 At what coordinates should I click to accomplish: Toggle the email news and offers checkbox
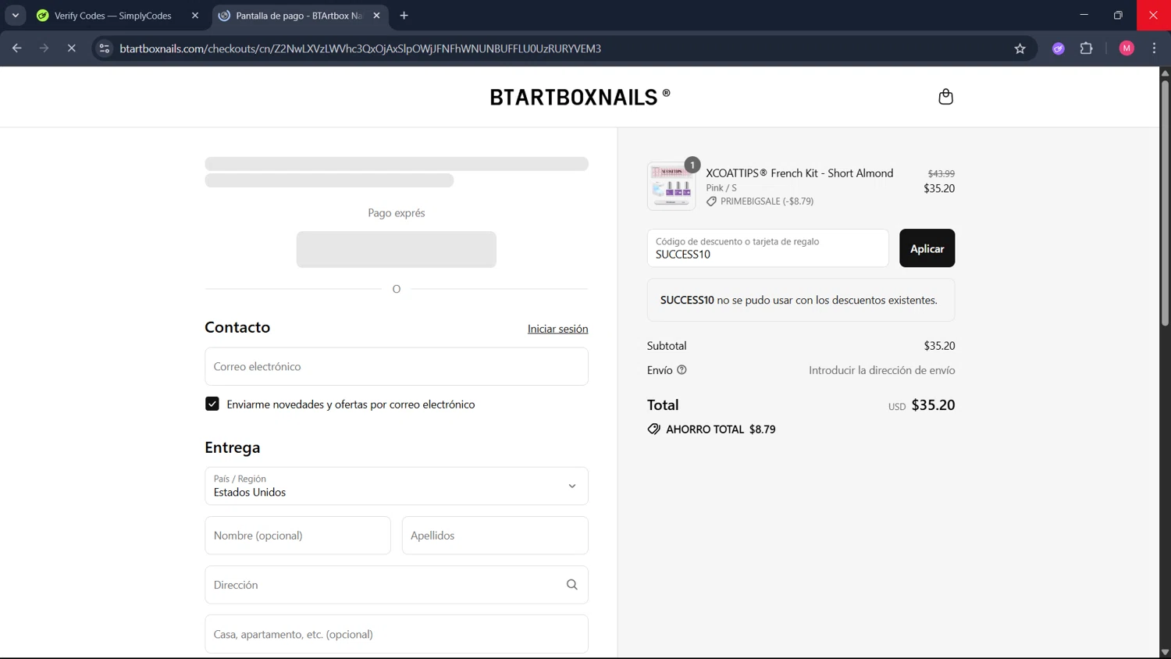(212, 404)
